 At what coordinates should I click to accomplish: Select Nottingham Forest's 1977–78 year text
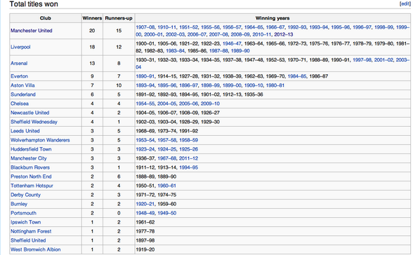click(145, 231)
